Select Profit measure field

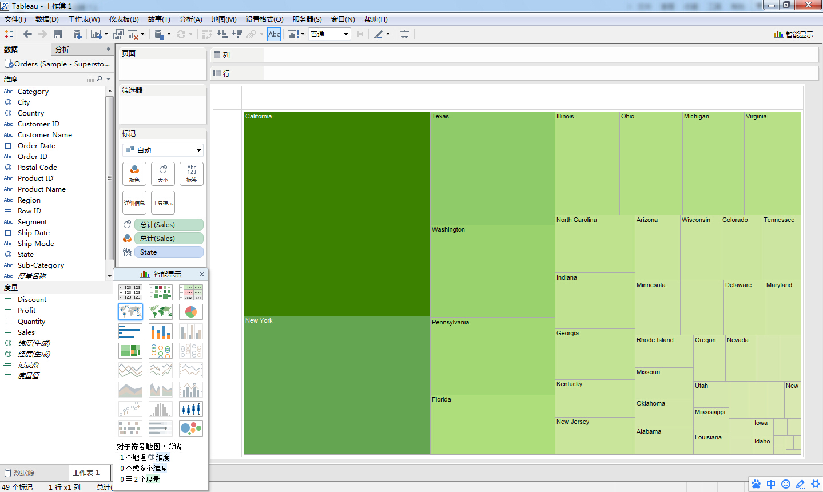click(x=26, y=311)
